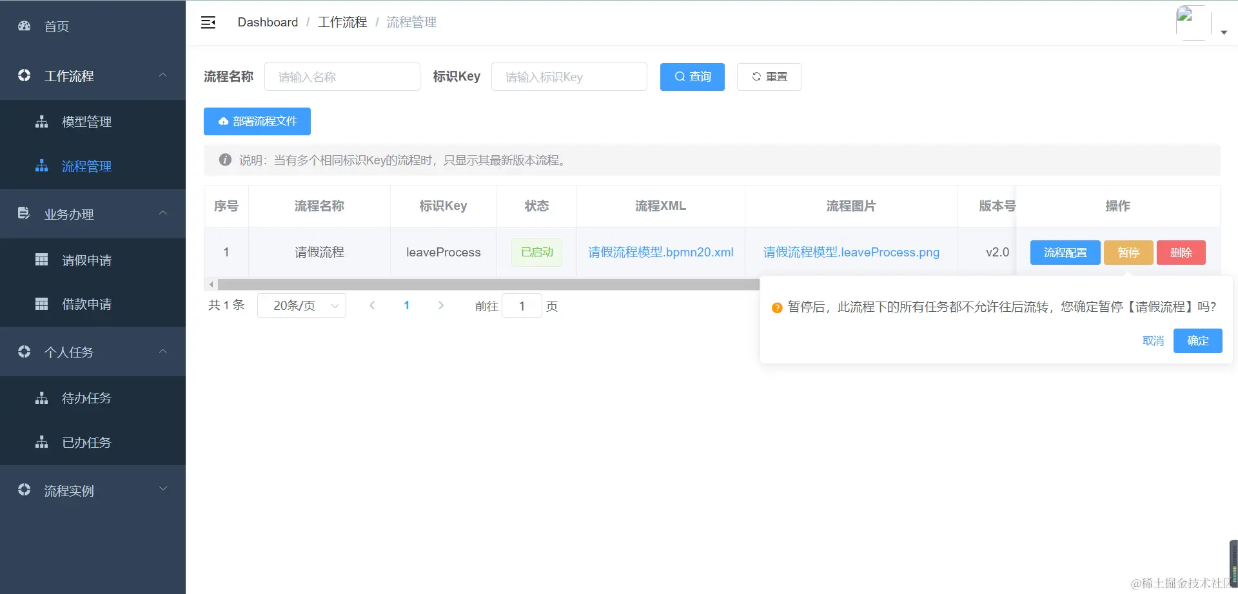This screenshot has height=594, width=1238.
Task: Click the icon beside 个人任务 menu
Action: tap(25, 352)
